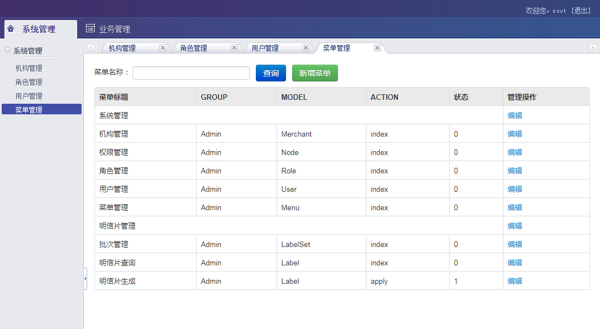Switch to the 机构管理 tab
This screenshot has width=600, height=329.
pyautogui.click(x=122, y=49)
